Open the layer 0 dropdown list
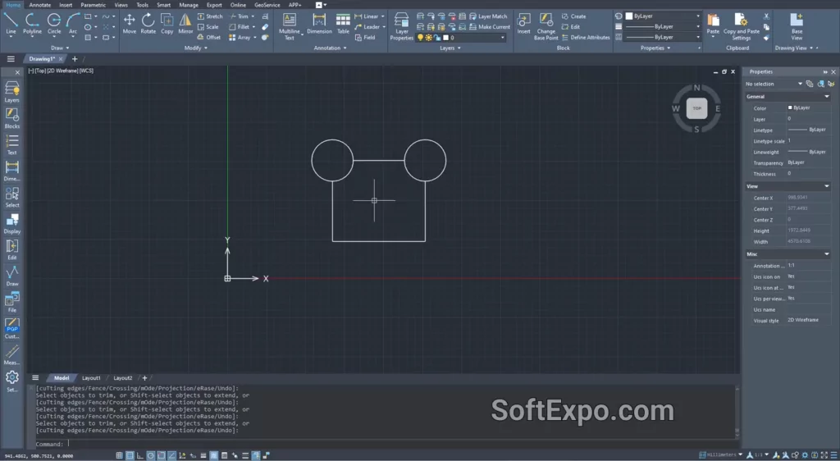 point(503,38)
